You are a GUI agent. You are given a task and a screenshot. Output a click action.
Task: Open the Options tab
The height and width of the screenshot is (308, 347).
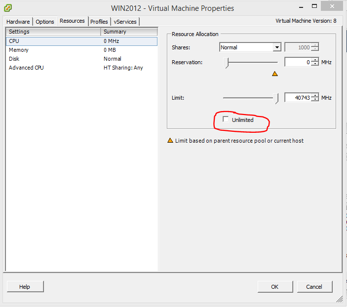pyautogui.click(x=45, y=22)
